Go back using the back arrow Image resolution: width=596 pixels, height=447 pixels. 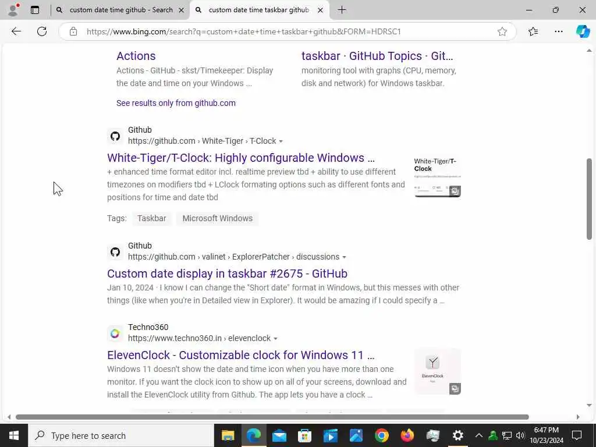tap(16, 31)
